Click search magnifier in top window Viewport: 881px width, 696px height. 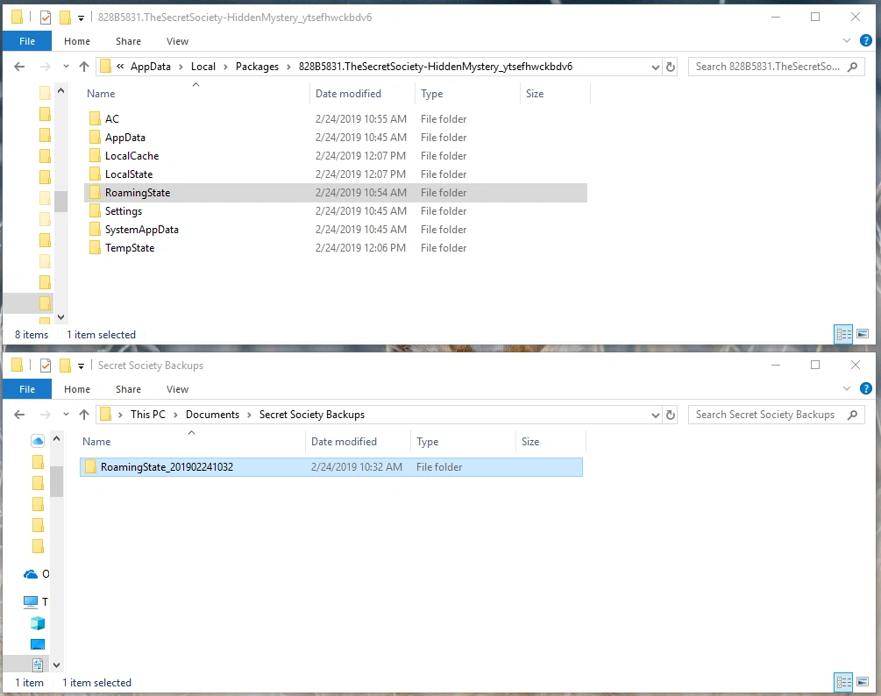[852, 67]
